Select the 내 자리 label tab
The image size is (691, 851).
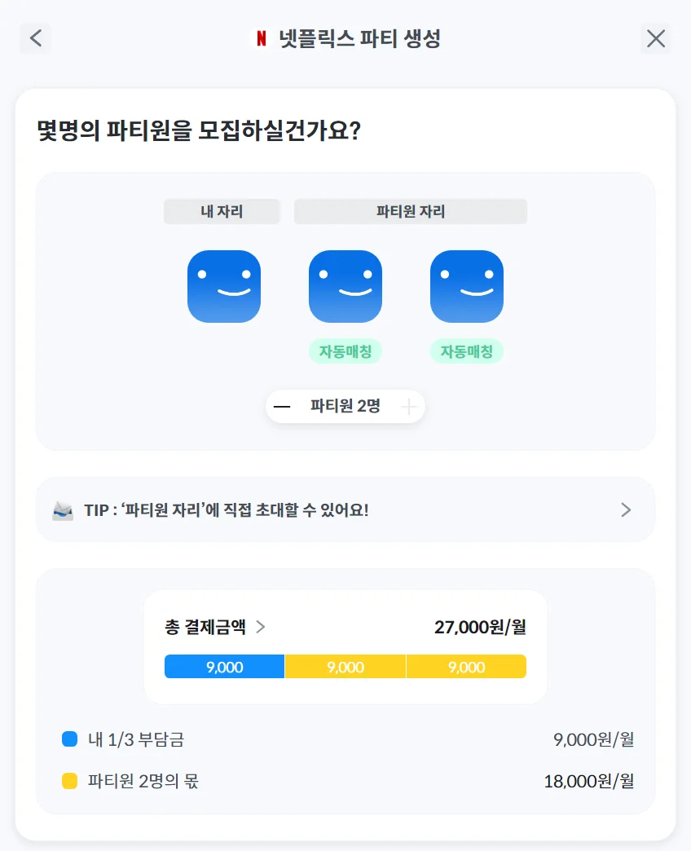[x=222, y=211]
